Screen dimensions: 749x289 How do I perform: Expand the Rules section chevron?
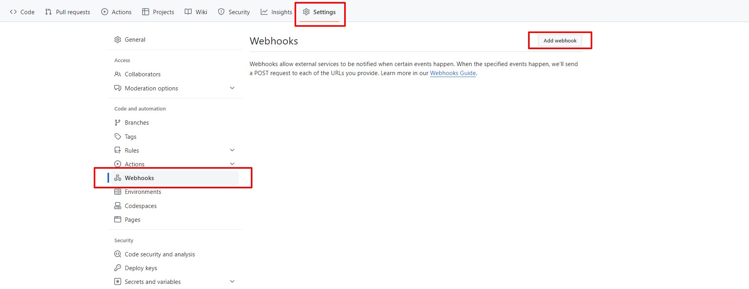(232, 150)
